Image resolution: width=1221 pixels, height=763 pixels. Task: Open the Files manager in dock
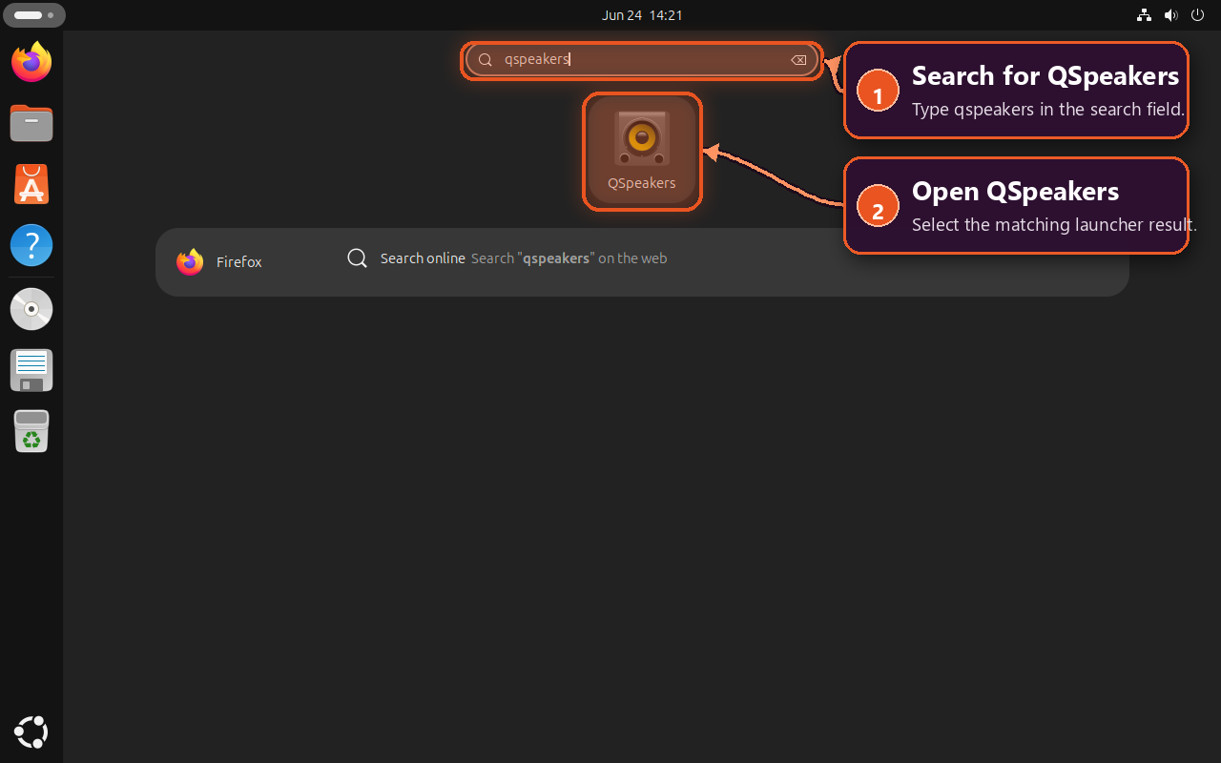click(x=31, y=123)
